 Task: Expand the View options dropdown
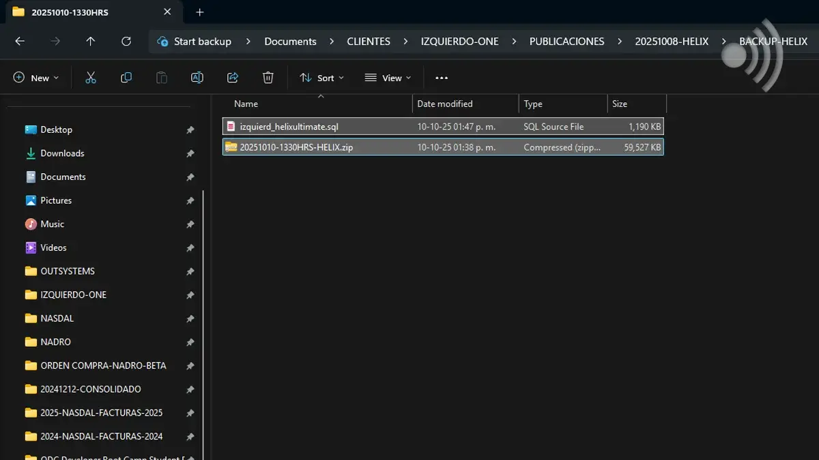tap(388, 78)
